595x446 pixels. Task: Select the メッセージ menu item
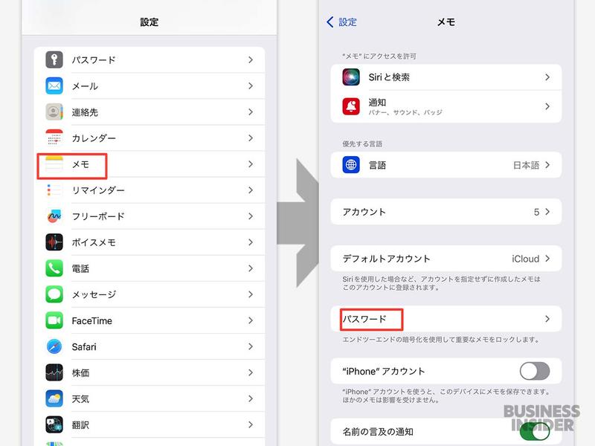149,294
